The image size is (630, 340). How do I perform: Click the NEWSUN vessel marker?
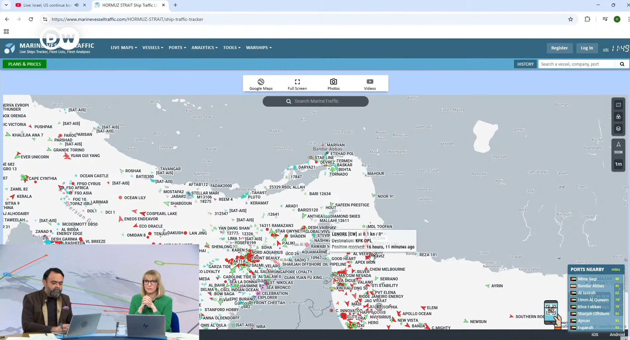466,321
